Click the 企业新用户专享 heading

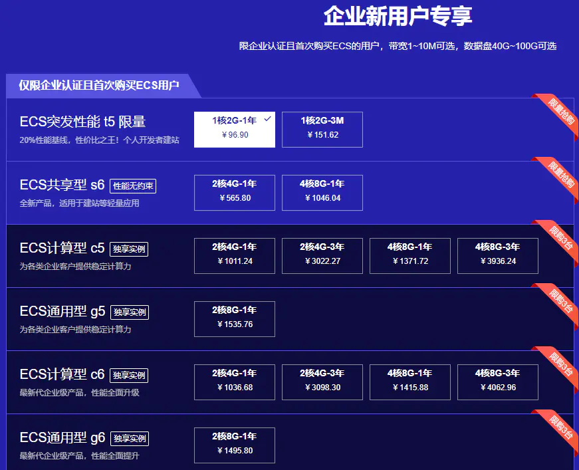click(398, 16)
